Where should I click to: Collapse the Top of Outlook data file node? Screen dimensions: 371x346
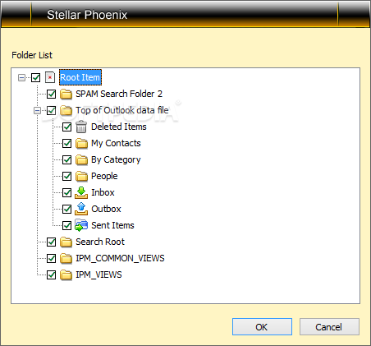37,110
